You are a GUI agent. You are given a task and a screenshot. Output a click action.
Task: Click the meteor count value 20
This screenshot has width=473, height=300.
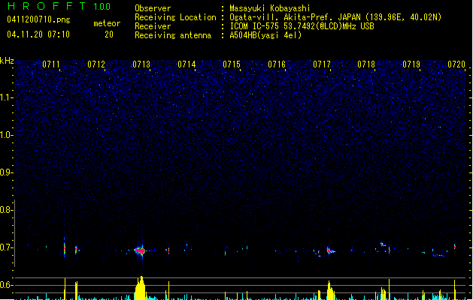coord(109,34)
